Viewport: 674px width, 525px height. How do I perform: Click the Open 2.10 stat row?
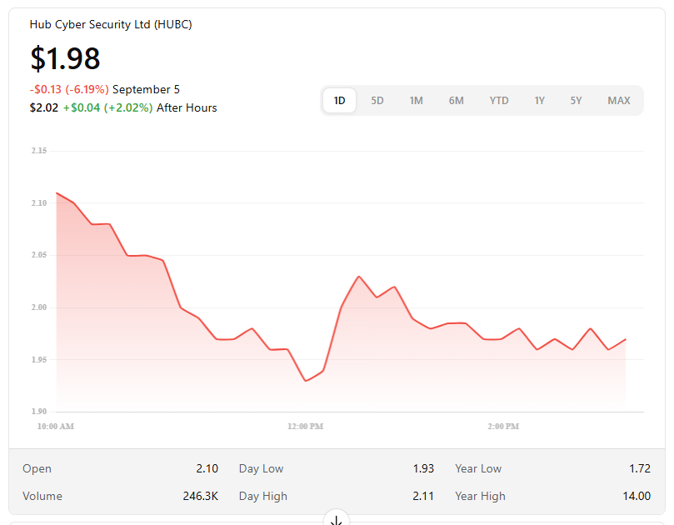(x=120, y=468)
